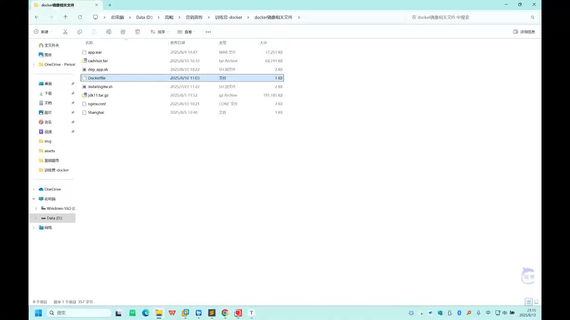Click the volume speaker tray icon
Screen dimensions: 570x320
pyautogui.click(x=504, y=313)
